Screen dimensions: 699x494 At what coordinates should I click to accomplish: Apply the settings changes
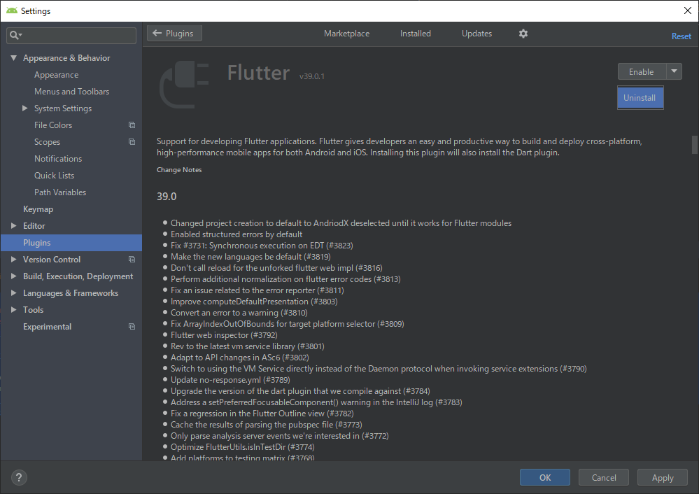pyautogui.click(x=663, y=477)
